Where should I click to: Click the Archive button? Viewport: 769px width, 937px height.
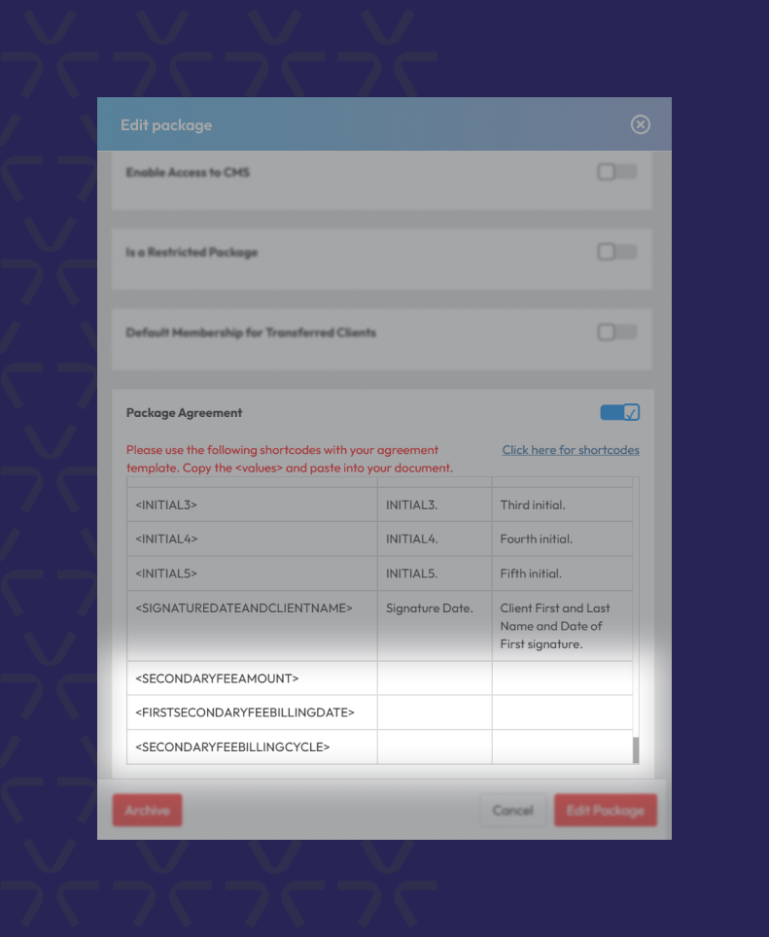click(147, 811)
